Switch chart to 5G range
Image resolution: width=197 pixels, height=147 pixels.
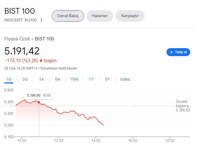(25, 79)
